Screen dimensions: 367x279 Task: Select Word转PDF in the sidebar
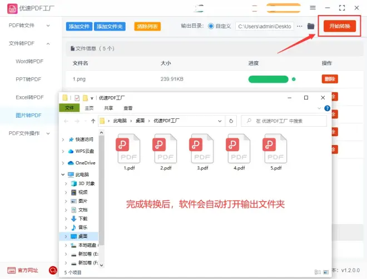pos(29,61)
